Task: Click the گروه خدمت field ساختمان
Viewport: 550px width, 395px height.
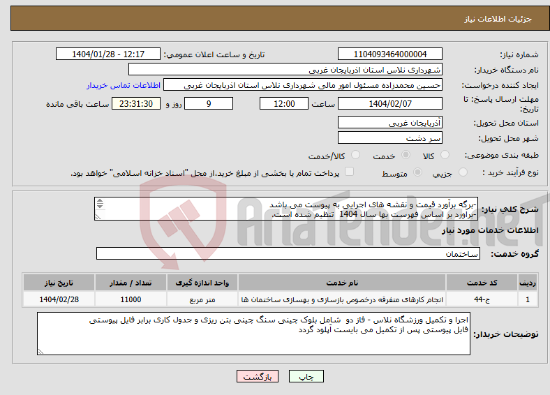Action: coord(288,253)
